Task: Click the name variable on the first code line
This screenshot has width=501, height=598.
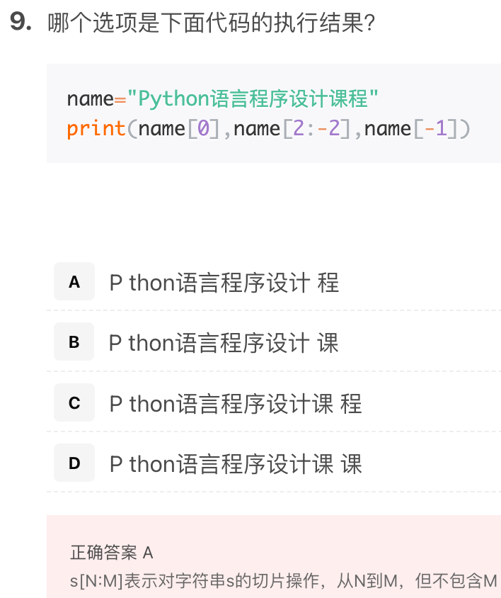Action: 91,99
